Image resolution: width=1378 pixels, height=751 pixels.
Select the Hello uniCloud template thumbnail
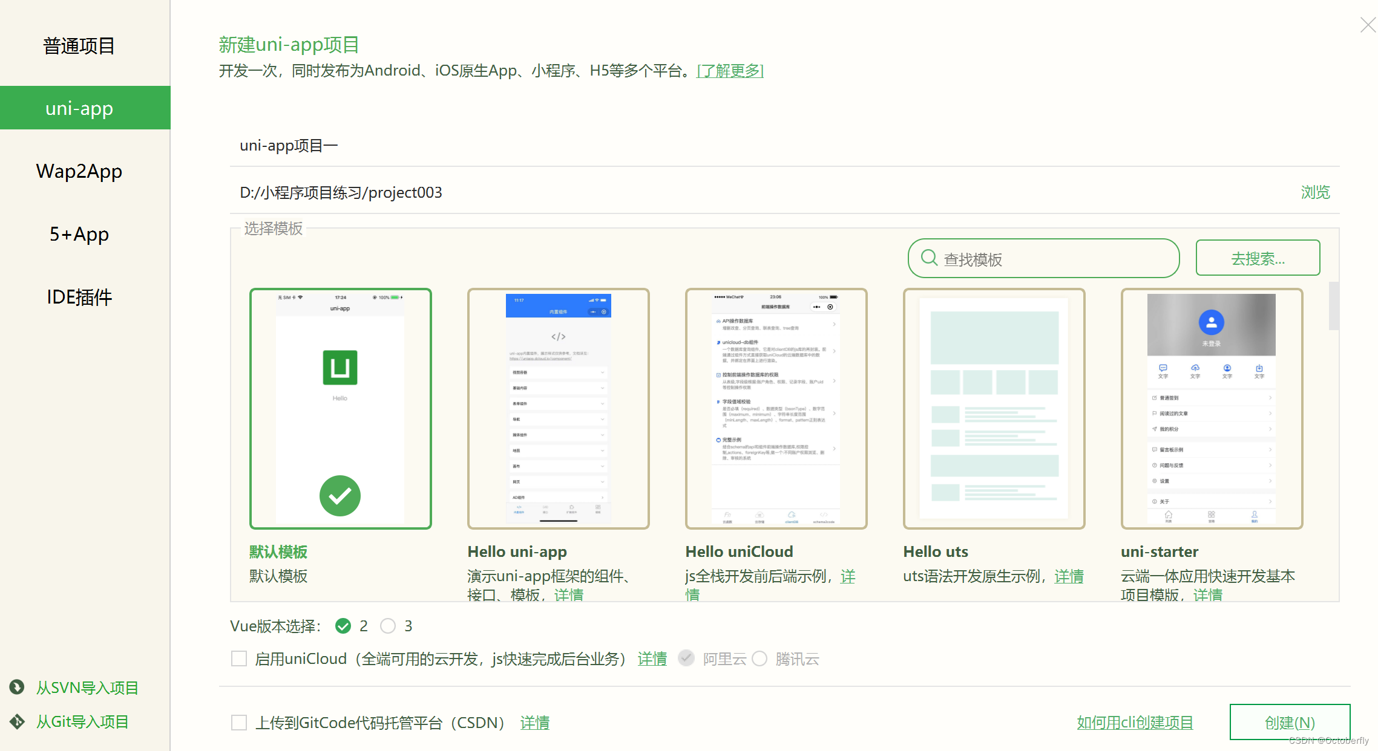[x=776, y=409]
